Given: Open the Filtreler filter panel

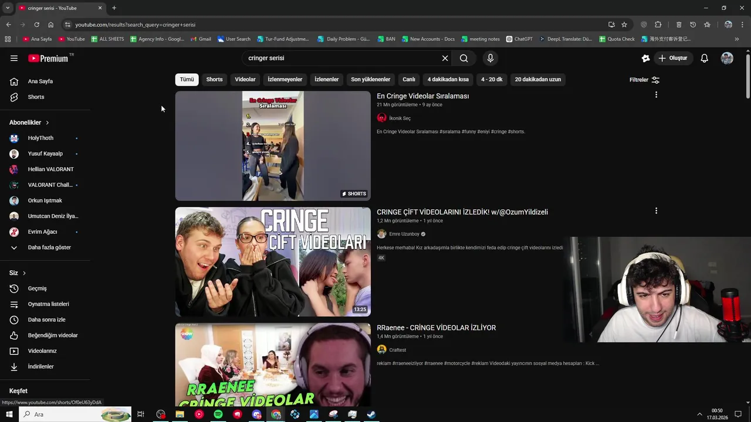Looking at the screenshot, I should [644, 80].
